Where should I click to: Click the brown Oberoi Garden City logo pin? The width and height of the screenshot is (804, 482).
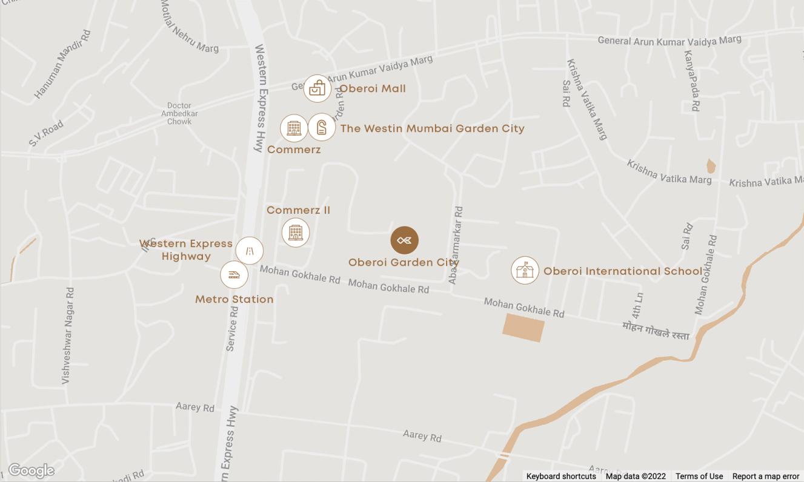coord(405,240)
